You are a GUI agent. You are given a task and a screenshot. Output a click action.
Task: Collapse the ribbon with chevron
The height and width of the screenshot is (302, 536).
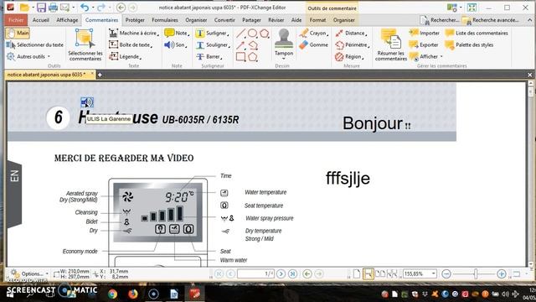[529, 20]
